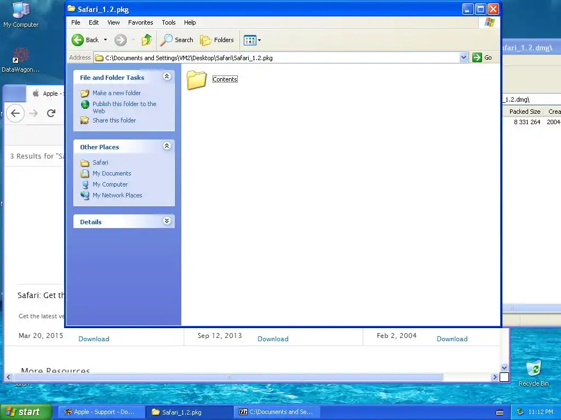Click the address bar path field
This screenshot has height=420, width=561.
click(276, 58)
